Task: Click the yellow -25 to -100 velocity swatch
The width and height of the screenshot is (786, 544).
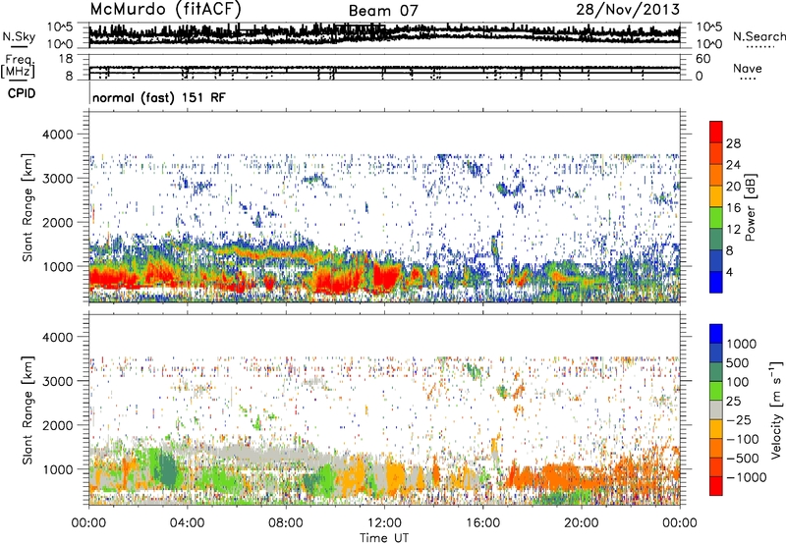Action: click(x=716, y=429)
